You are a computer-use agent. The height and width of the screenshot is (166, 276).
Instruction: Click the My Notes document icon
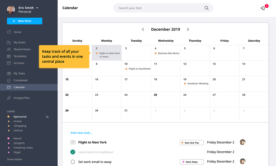tap(9, 42)
